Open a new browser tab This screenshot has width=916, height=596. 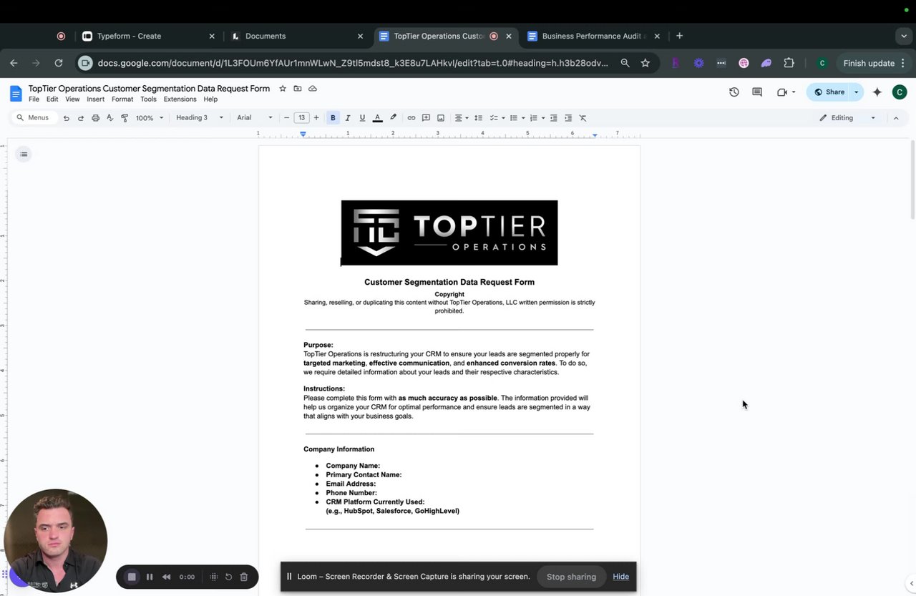coord(680,36)
